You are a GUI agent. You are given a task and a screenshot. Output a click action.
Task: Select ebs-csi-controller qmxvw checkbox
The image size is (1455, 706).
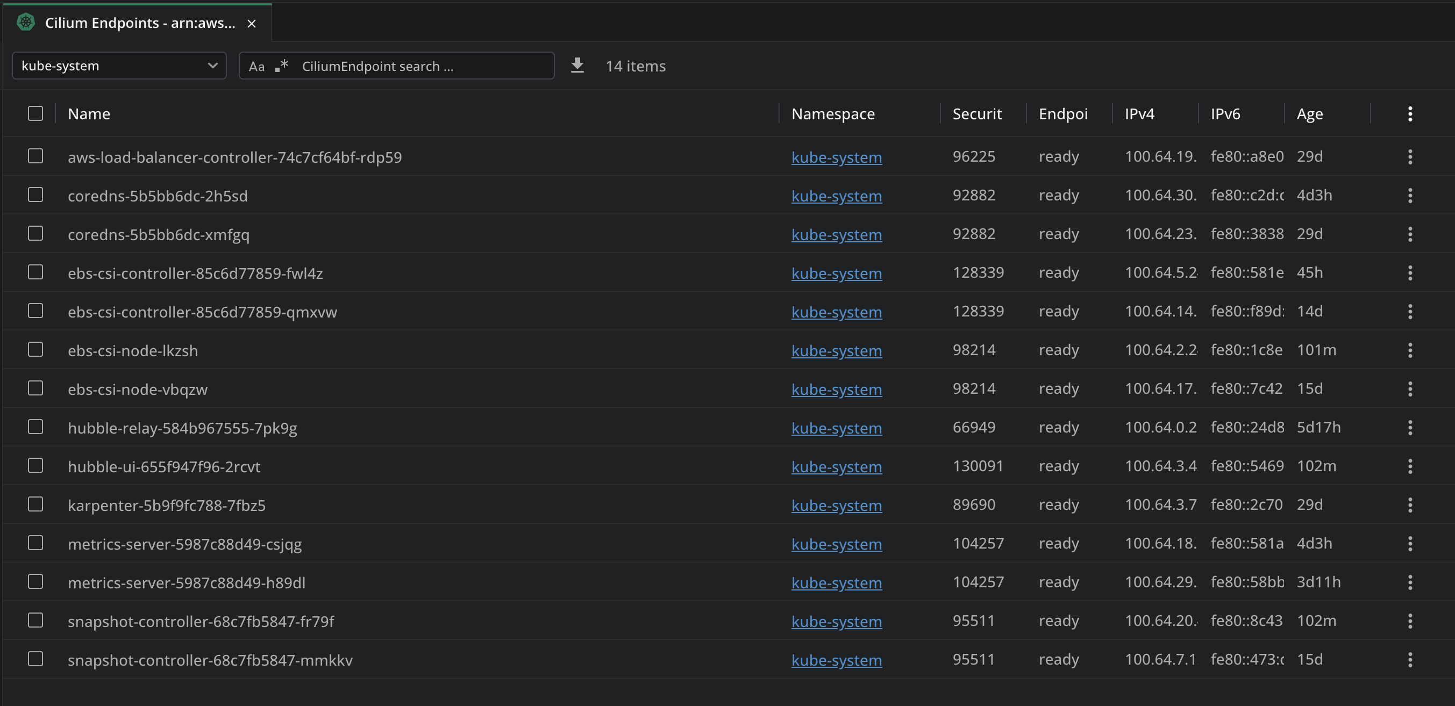35,311
